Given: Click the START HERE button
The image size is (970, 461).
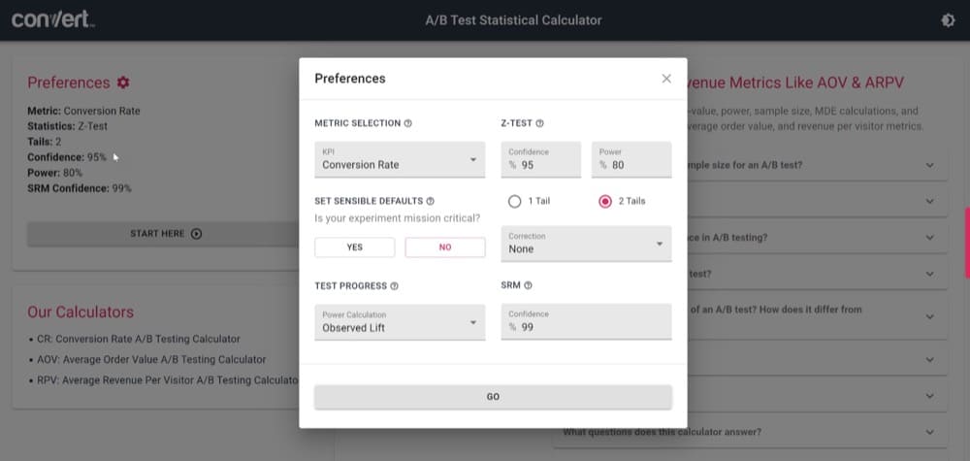Looking at the screenshot, I should coord(165,234).
